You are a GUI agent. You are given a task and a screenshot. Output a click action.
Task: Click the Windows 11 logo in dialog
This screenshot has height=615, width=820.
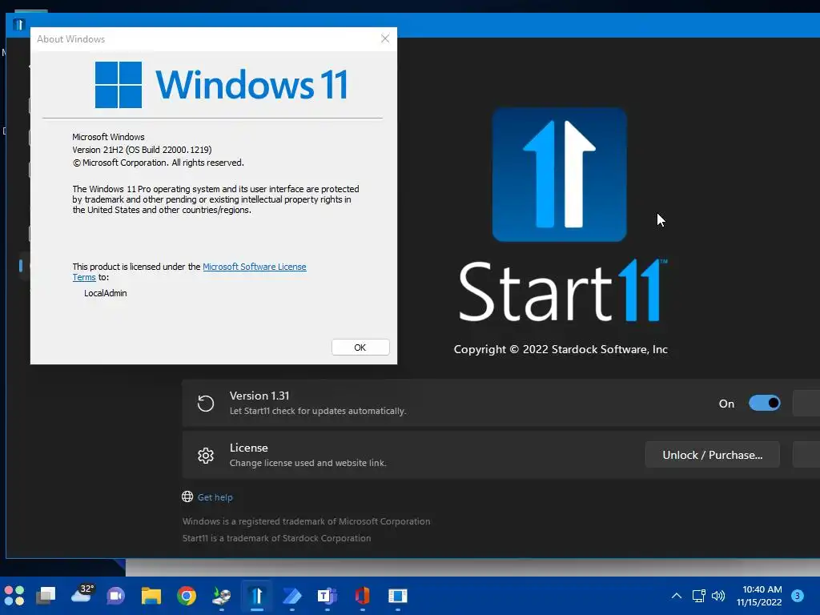(221, 85)
